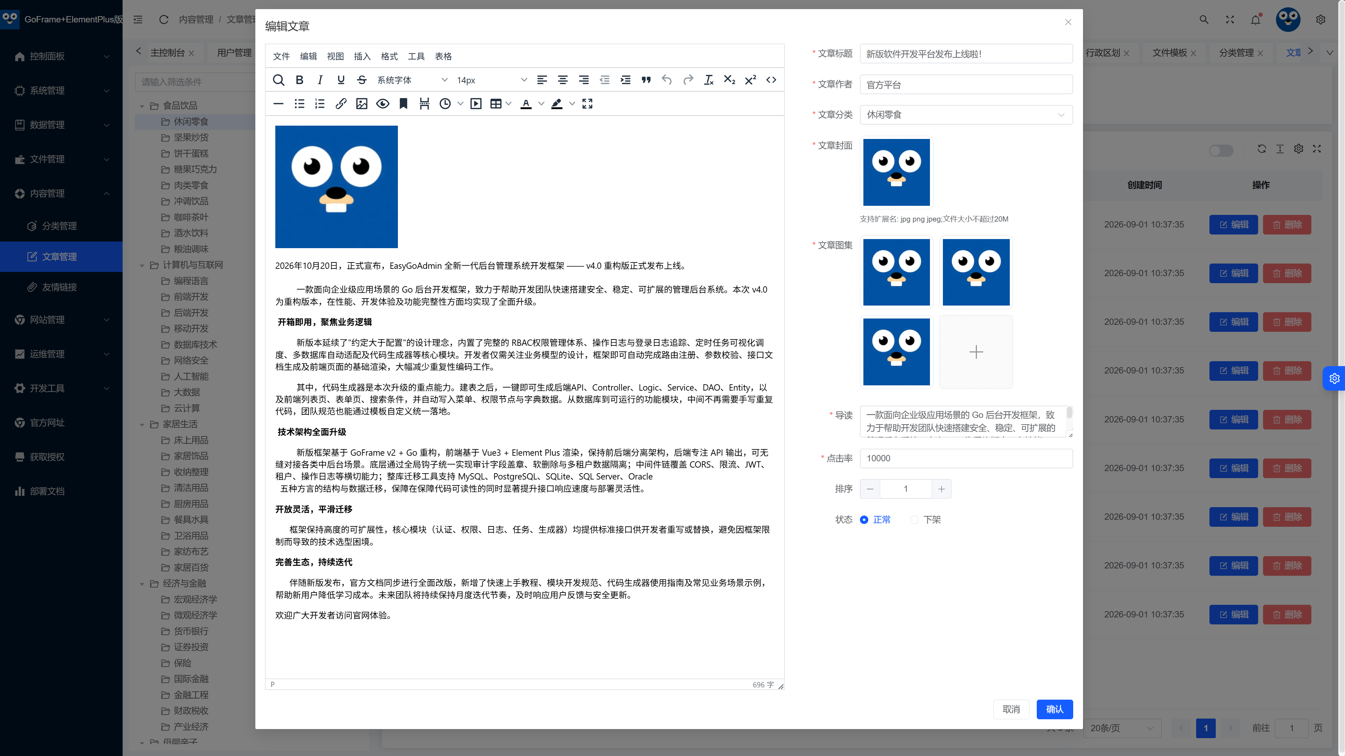
Task: Open the 插入 menu in editor
Action: click(363, 56)
